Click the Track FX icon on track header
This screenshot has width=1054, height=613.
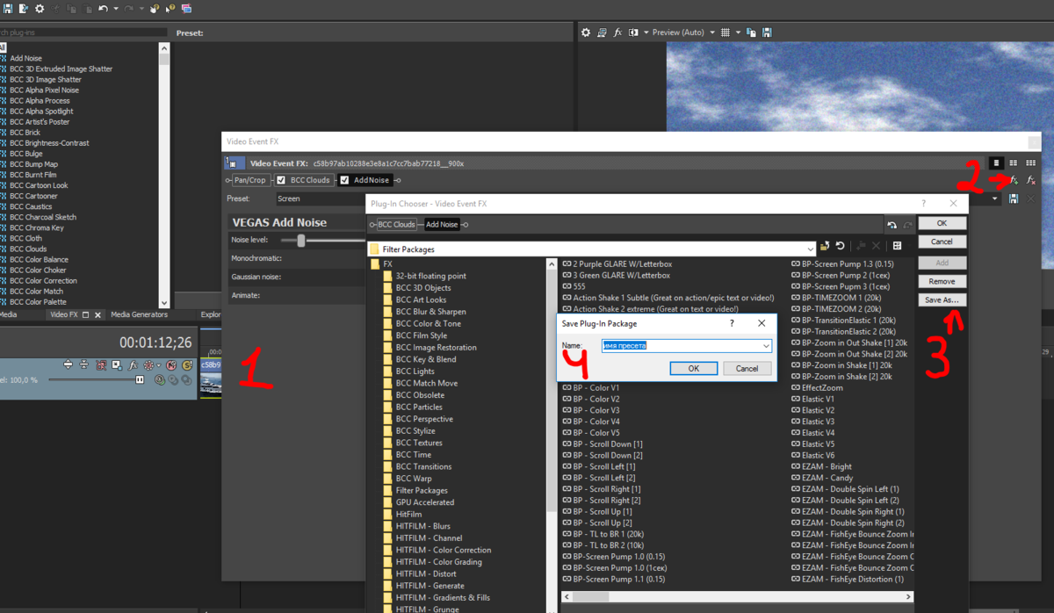pyautogui.click(x=133, y=364)
